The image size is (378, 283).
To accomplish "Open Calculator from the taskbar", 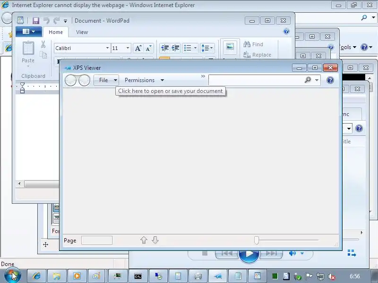I will 178,276.
